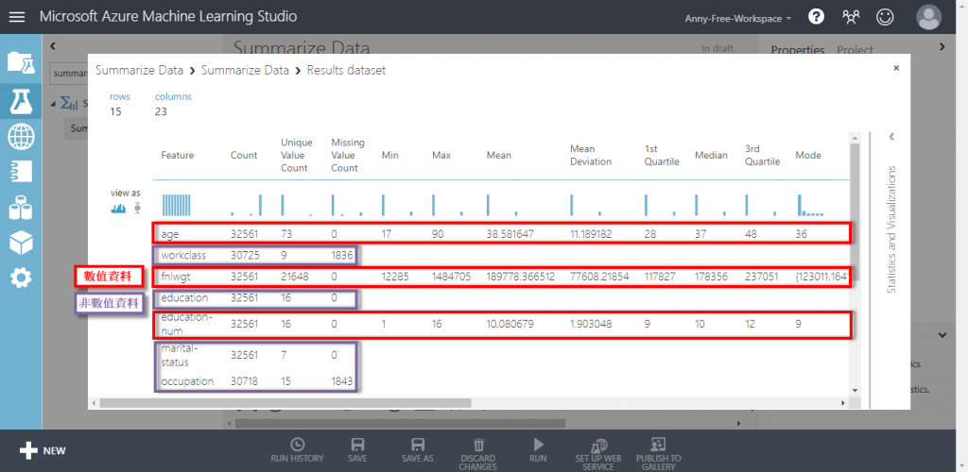Image resolution: width=968 pixels, height=472 pixels.
Task: Select the Missing Value Count column header
Action: [348, 155]
